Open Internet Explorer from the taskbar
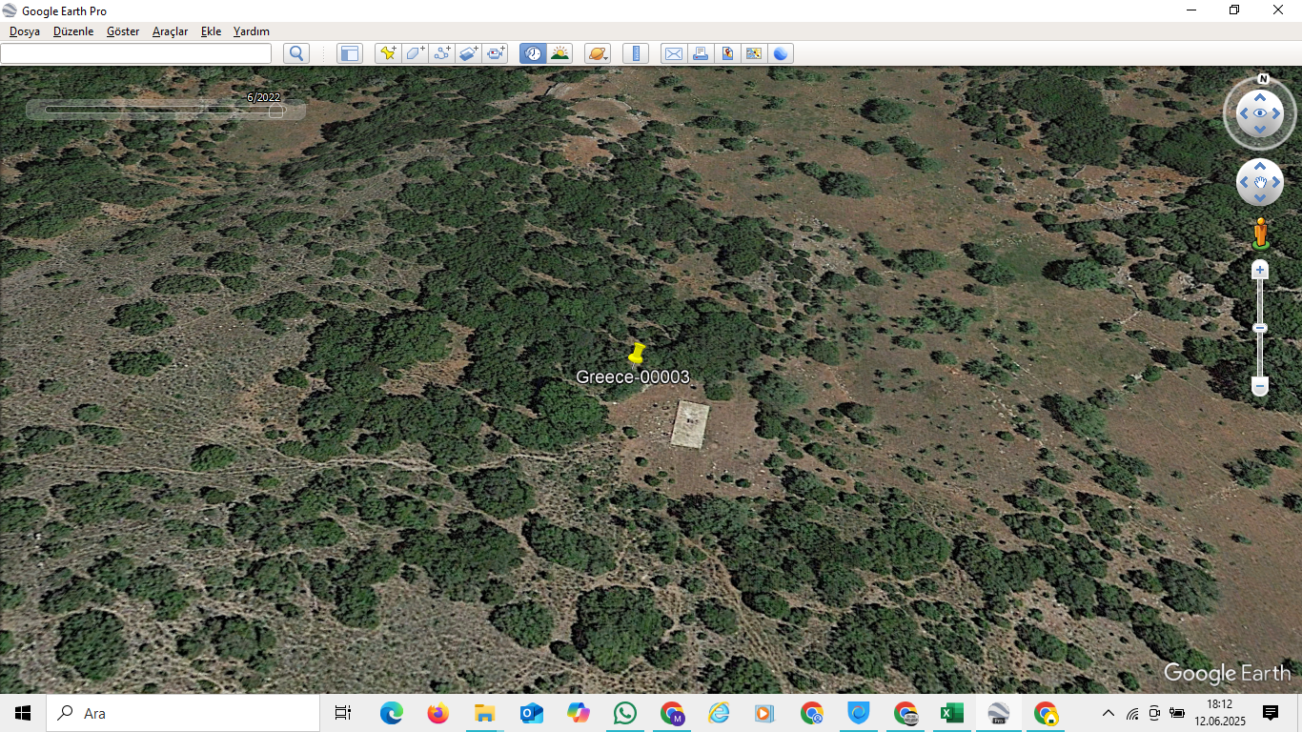This screenshot has width=1302, height=732. coord(718,713)
